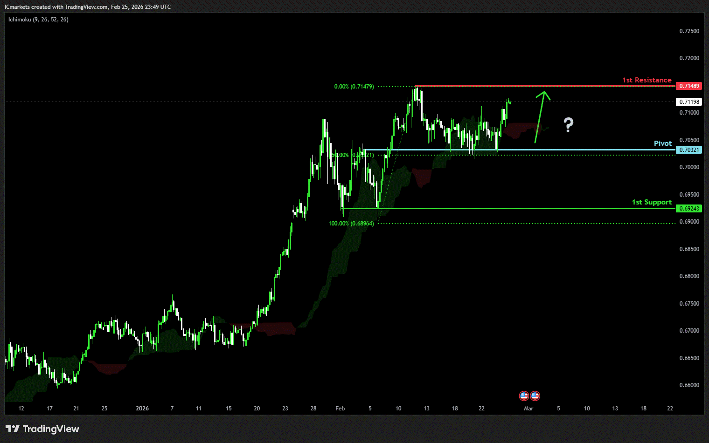The height and width of the screenshot is (443, 709).
Task: Click the ICmarkets created with TradingView.com header
Action: click(87, 7)
